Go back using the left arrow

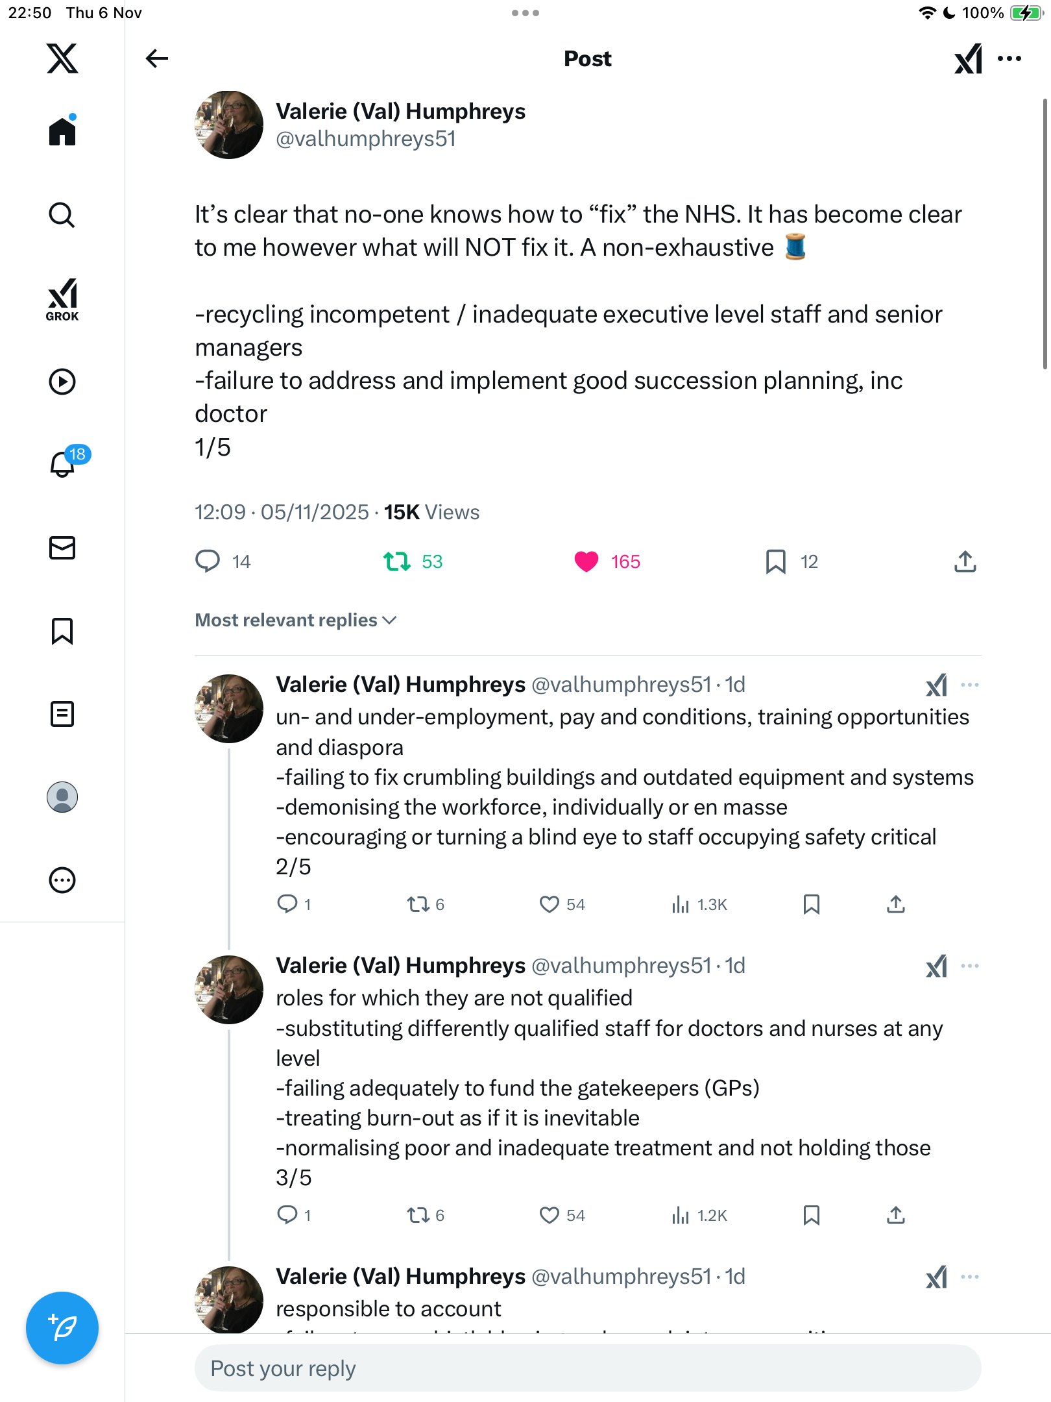tap(156, 58)
